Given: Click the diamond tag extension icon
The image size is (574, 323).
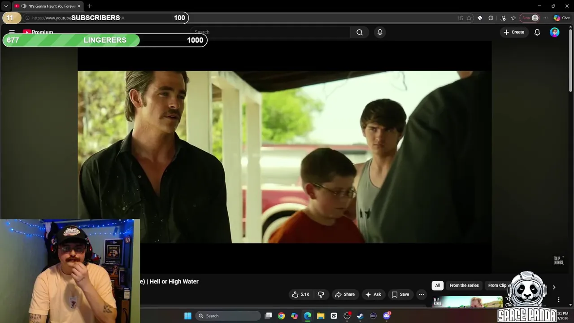Looking at the screenshot, I should [x=480, y=18].
